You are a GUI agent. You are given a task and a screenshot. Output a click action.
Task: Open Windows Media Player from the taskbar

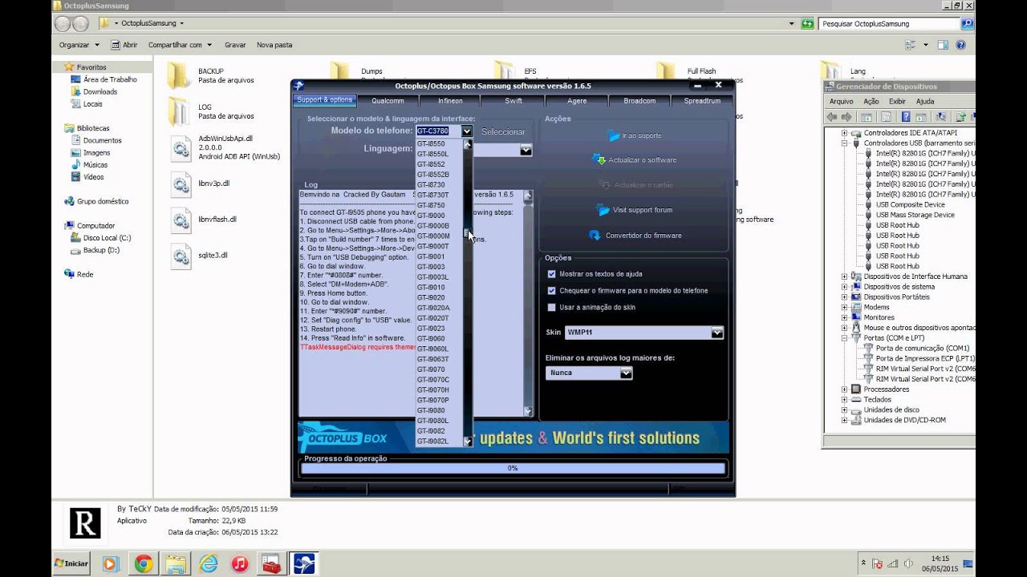coord(112,563)
